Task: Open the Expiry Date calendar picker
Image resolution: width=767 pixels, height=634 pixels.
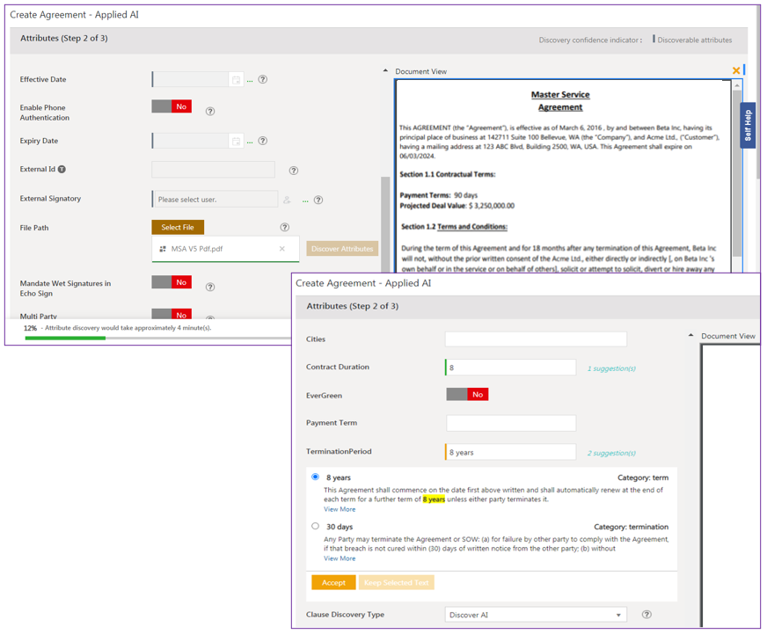Action: point(236,141)
